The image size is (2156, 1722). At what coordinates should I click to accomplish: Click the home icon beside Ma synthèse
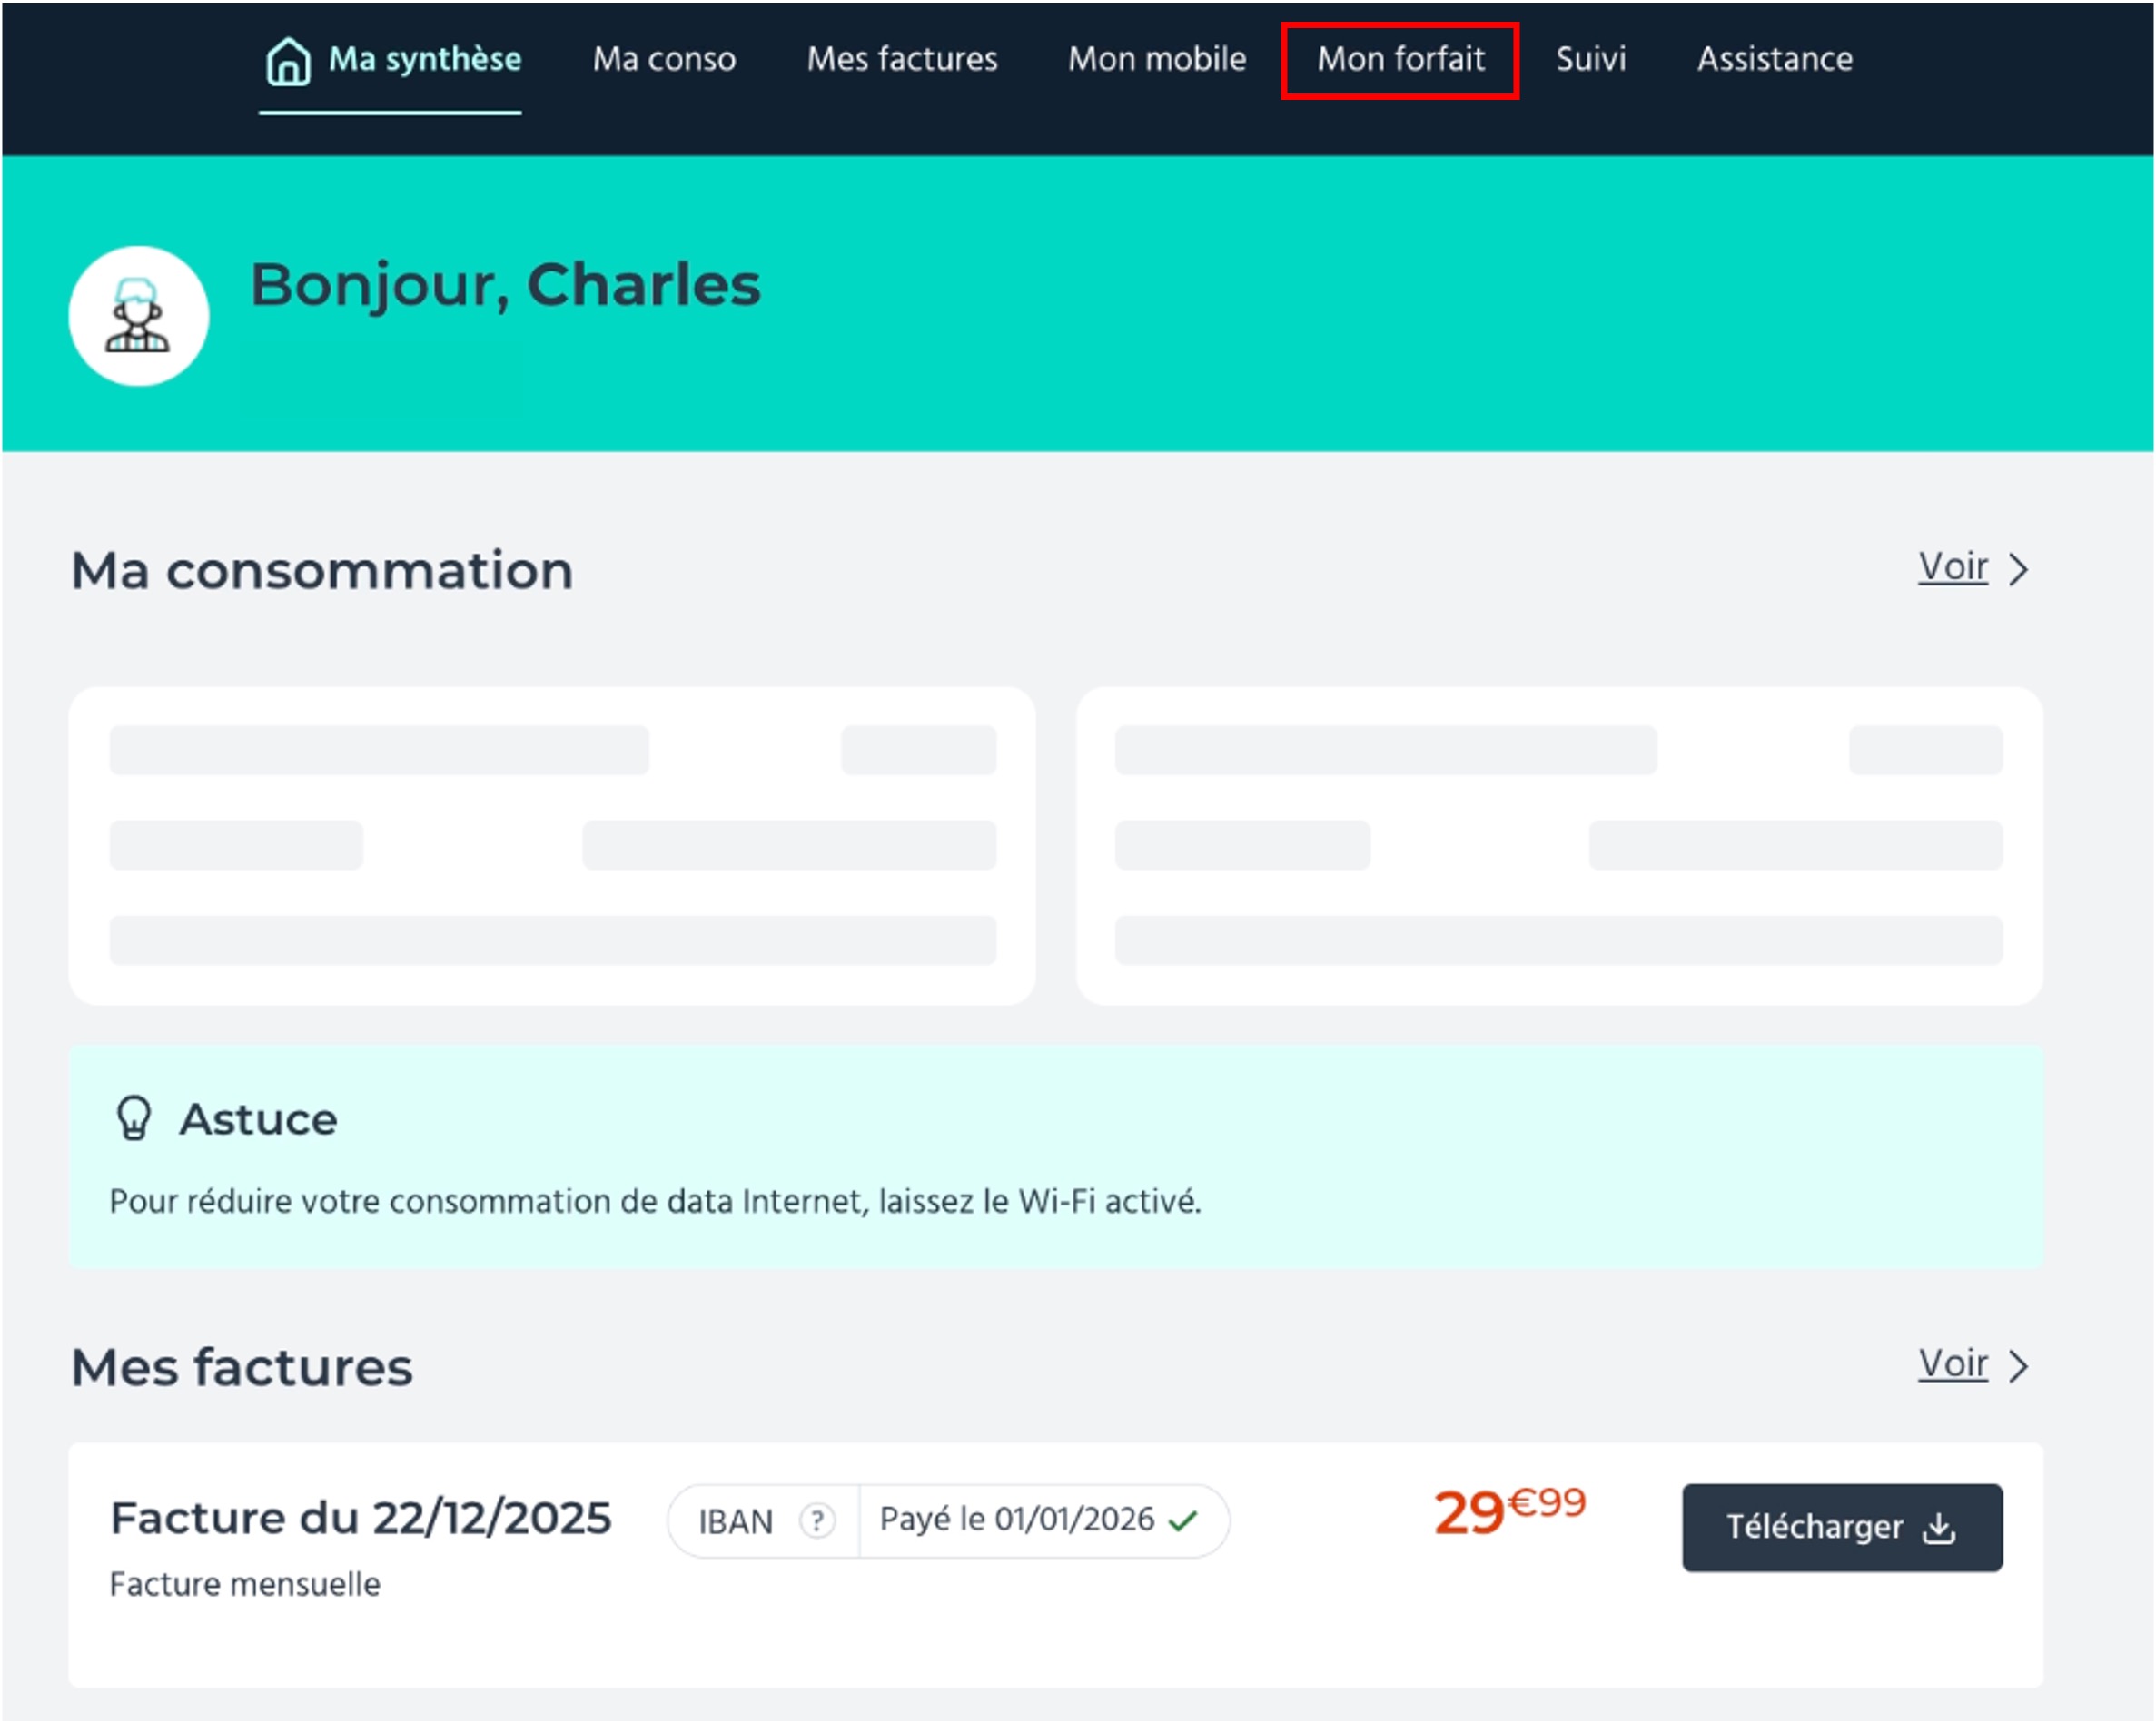[x=288, y=61]
